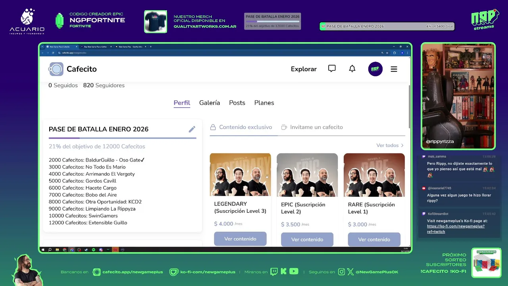Image resolution: width=508 pixels, height=286 pixels.
Task: Click '8000 Cafecitos: Otra Oportunidad: KCD2' line
Action: pos(95,202)
